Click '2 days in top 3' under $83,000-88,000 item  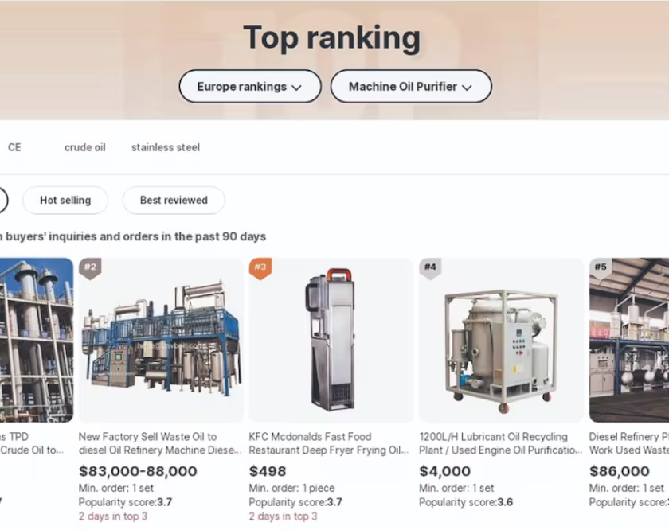(x=113, y=516)
